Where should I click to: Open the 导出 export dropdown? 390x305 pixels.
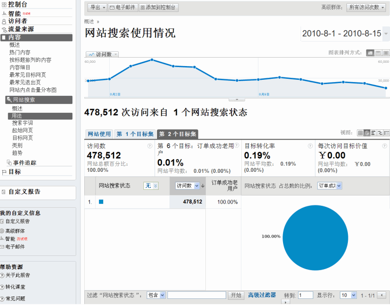(x=97, y=8)
